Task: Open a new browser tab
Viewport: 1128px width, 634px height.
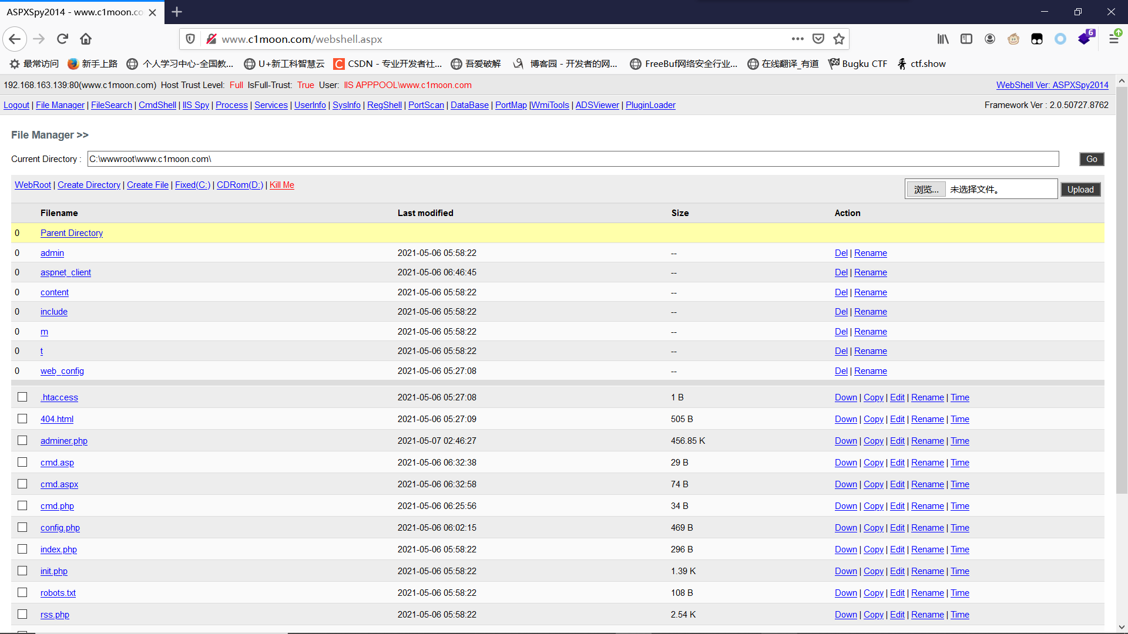Action: coord(177,12)
